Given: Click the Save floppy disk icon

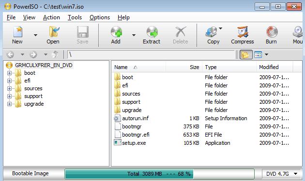Looking at the screenshot, I should [83, 32].
